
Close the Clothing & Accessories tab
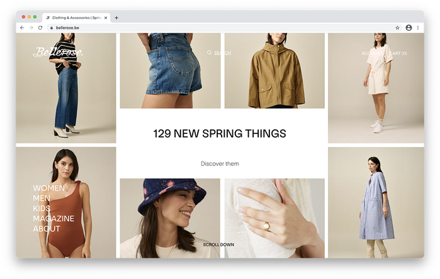coord(106,18)
